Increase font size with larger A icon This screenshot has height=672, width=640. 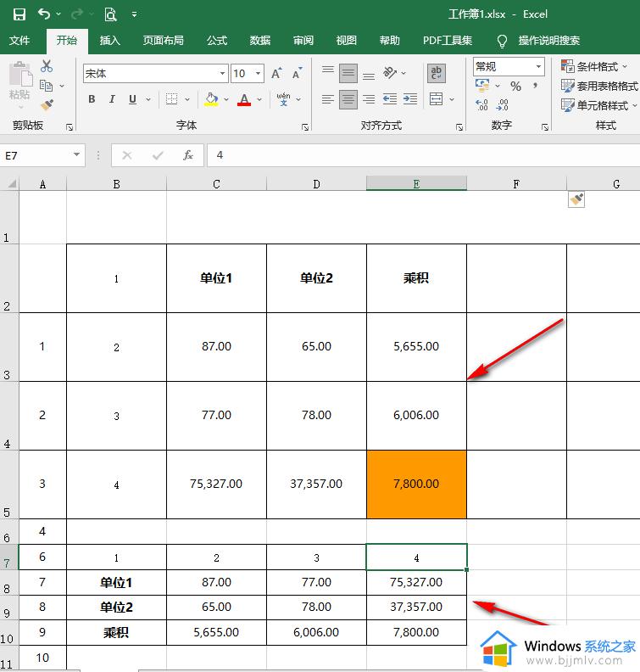pos(277,73)
